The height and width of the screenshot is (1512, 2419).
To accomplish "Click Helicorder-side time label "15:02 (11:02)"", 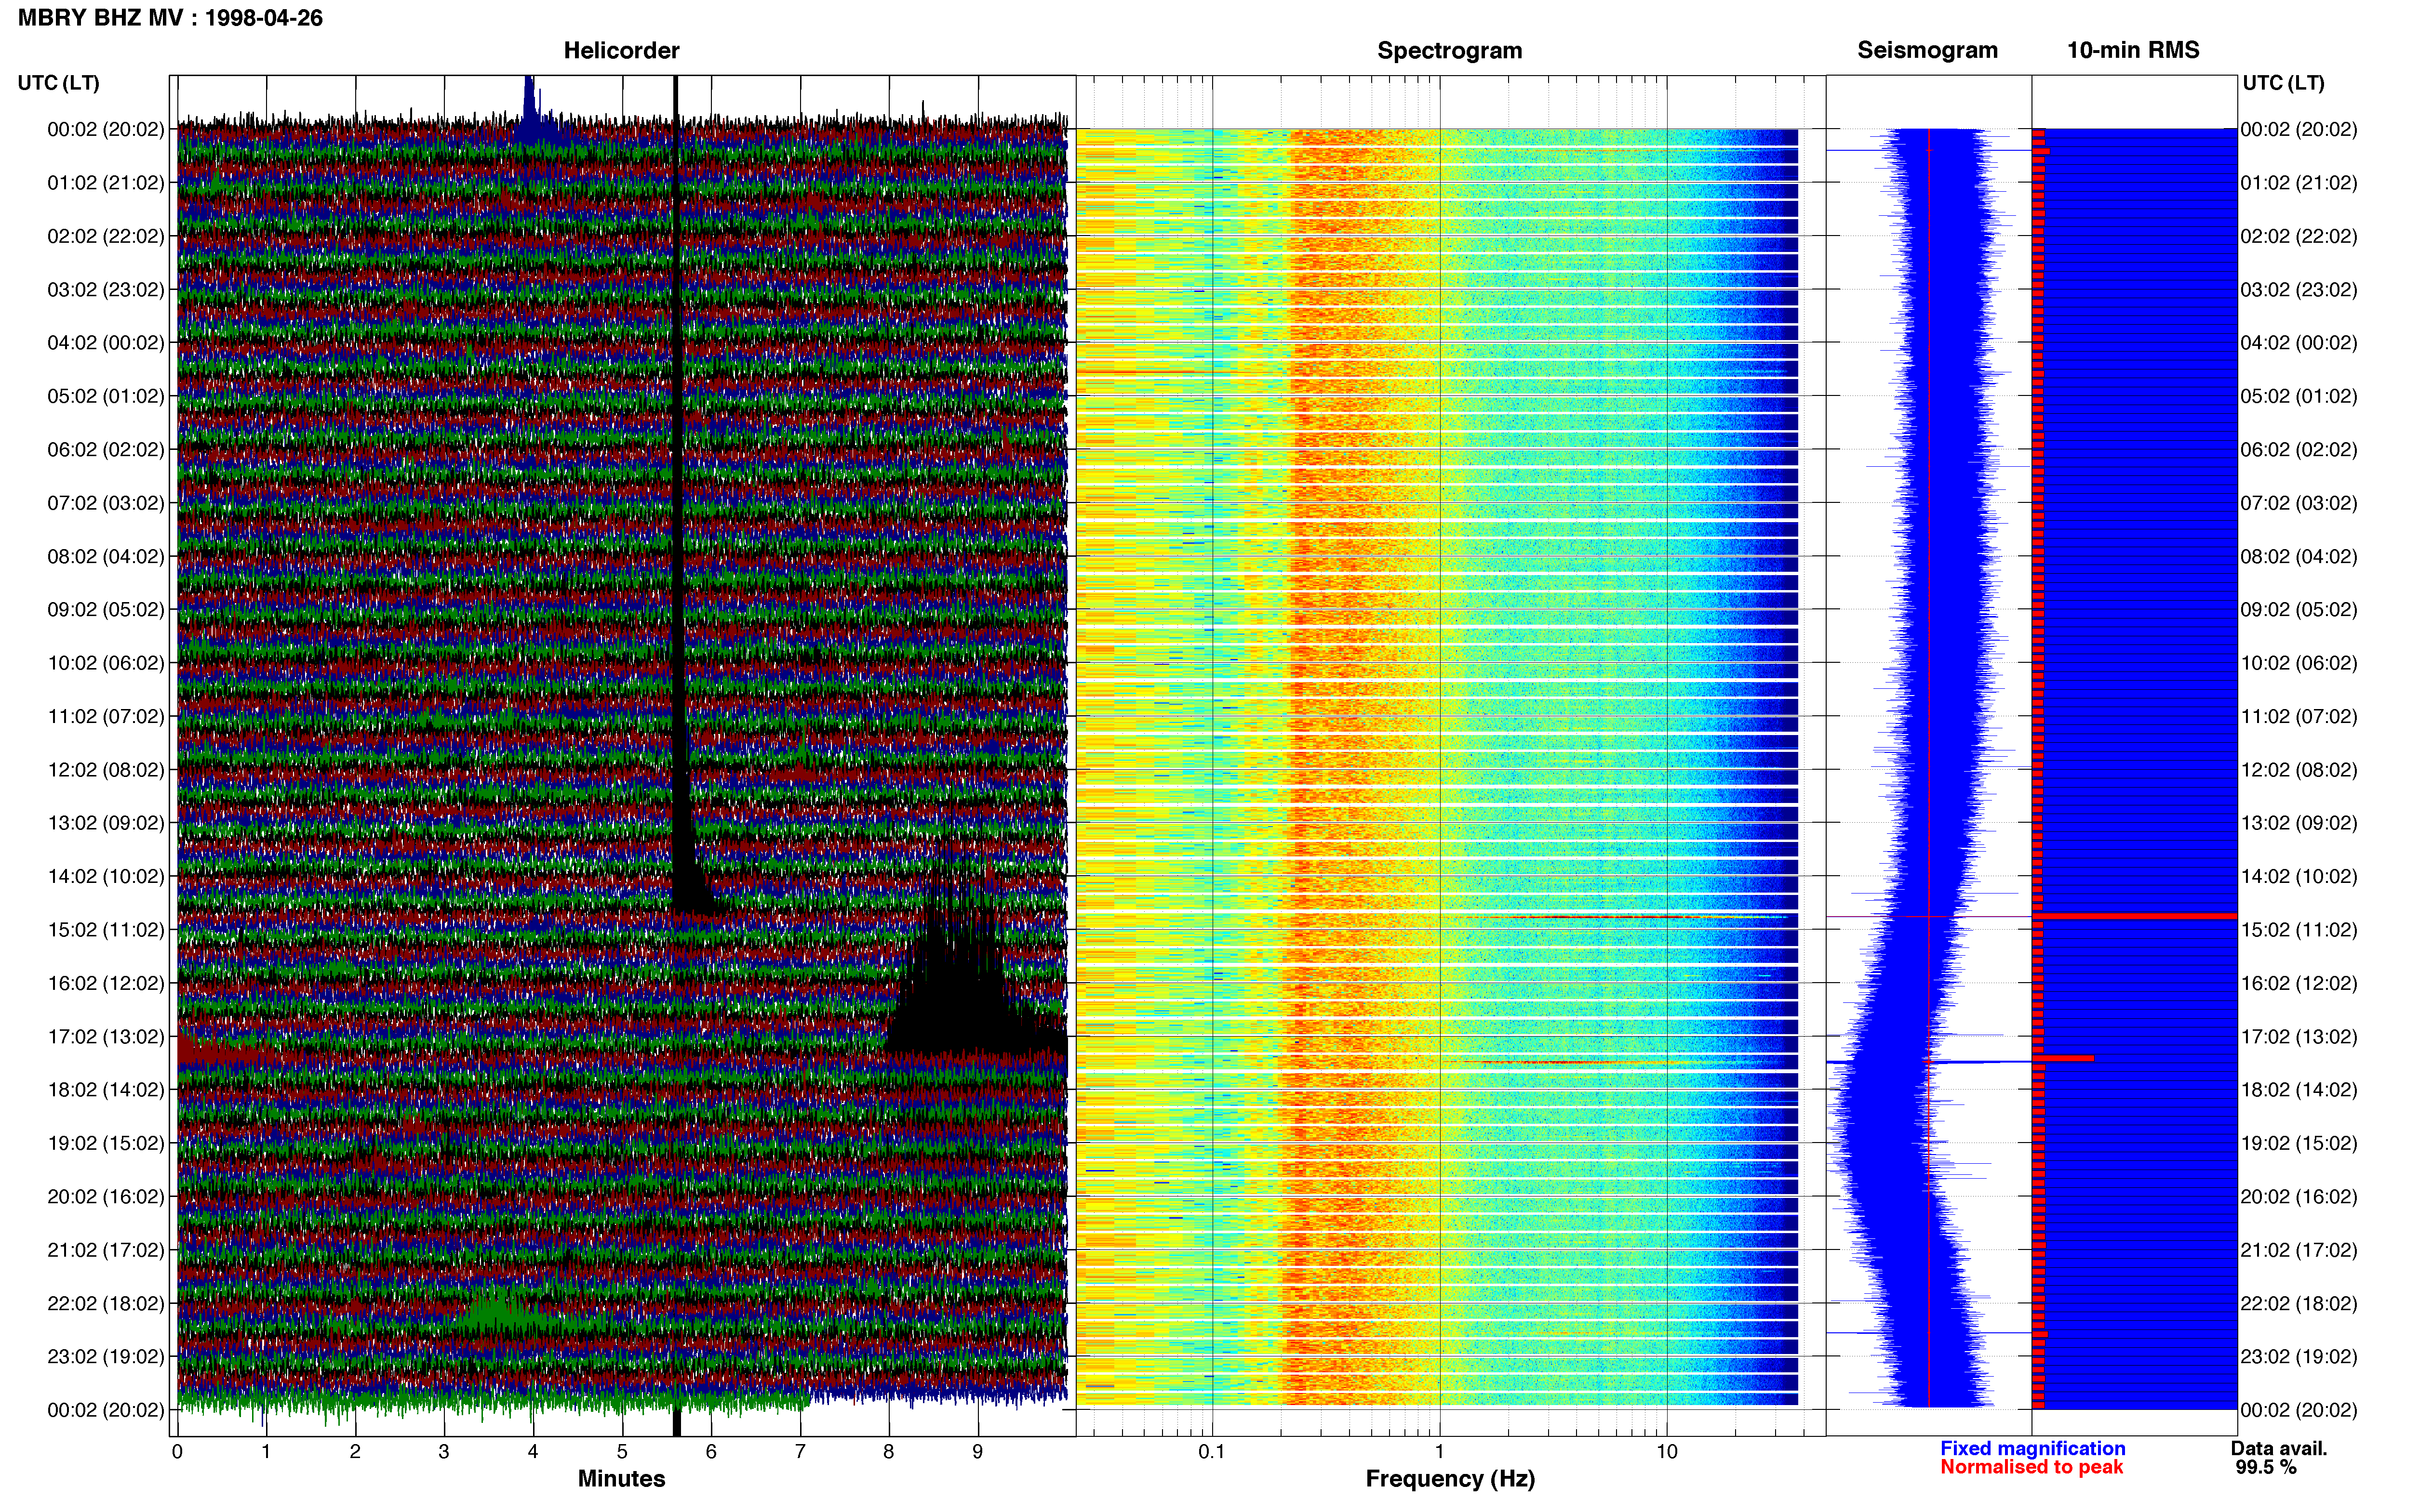I will point(105,930).
